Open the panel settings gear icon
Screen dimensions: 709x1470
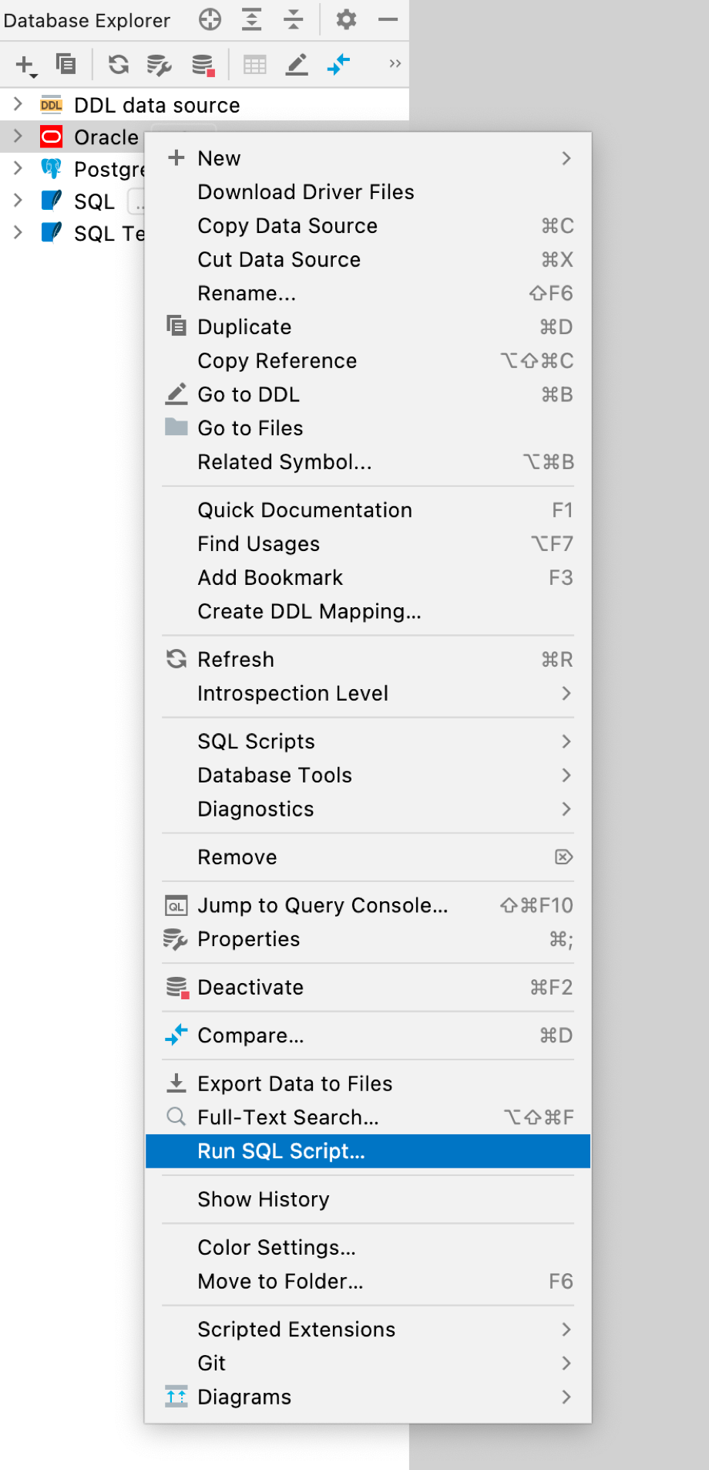(x=346, y=19)
